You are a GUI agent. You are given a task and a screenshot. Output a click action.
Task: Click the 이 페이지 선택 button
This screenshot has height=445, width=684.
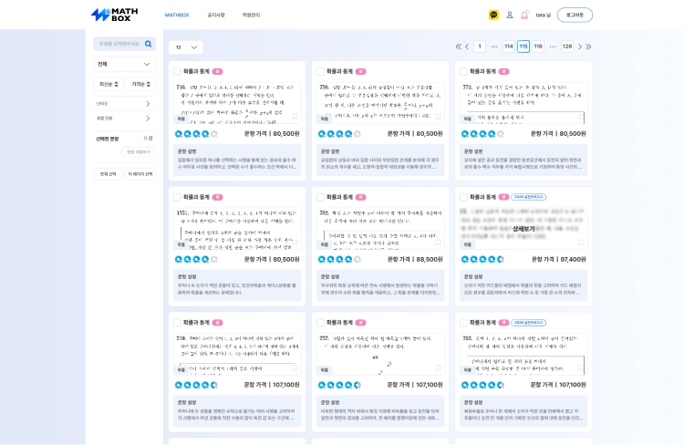(140, 174)
